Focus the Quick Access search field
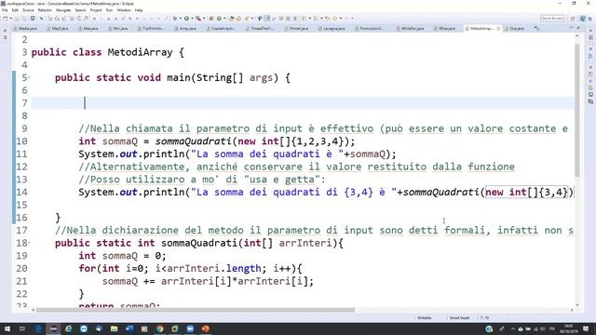 552,19
